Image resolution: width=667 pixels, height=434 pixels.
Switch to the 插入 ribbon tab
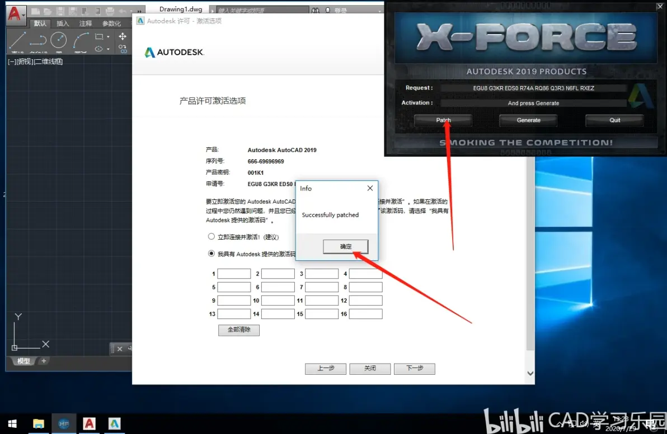63,23
